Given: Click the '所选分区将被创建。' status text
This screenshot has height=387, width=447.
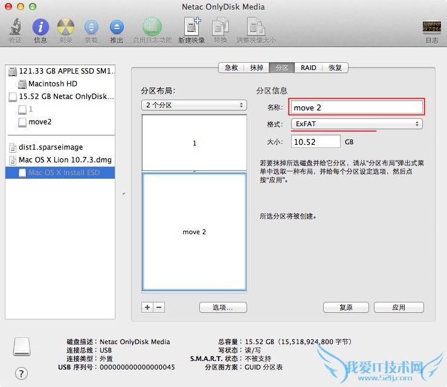Looking at the screenshot, I should [x=288, y=216].
